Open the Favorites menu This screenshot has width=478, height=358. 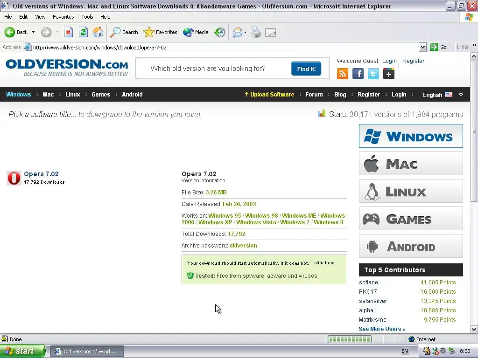[63, 17]
